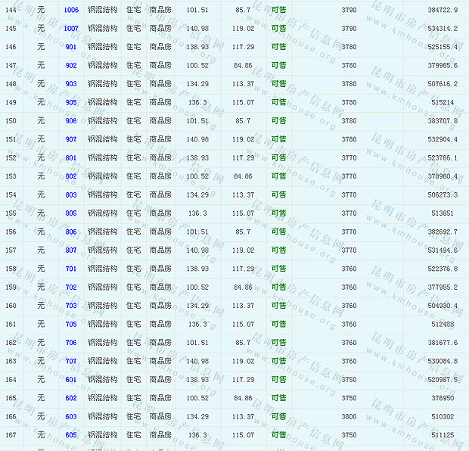Screen dimensions: 469x451
Task: Click 可售 status in row 155
Action: point(278,213)
